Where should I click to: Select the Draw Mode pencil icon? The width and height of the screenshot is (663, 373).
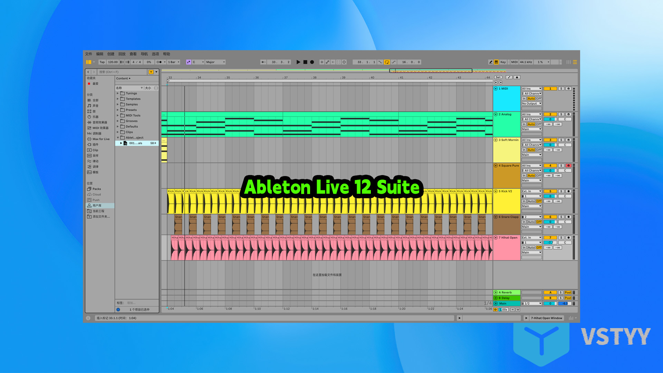(491, 62)
